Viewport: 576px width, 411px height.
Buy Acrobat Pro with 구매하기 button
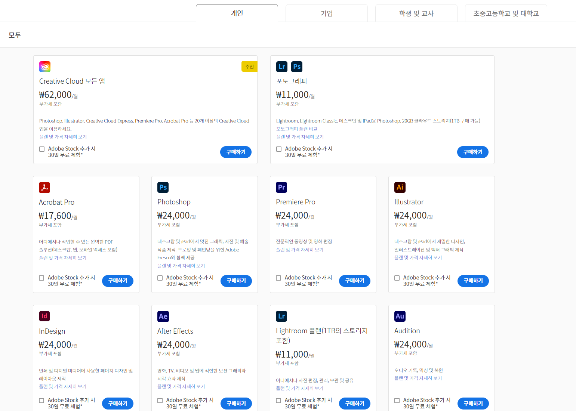click(118, 281)
